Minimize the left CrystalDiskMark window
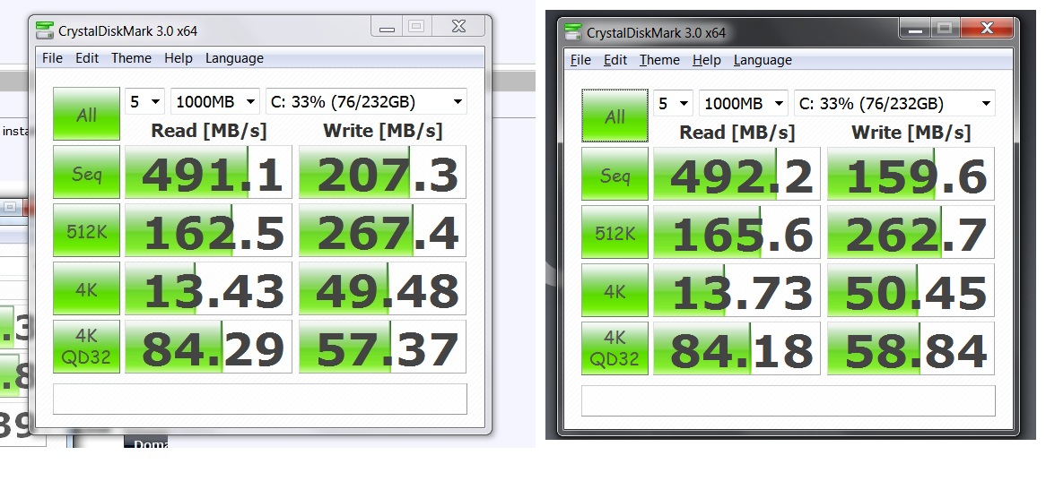The height and width of the screenshot is (481, 1046). tap(387, 27)
